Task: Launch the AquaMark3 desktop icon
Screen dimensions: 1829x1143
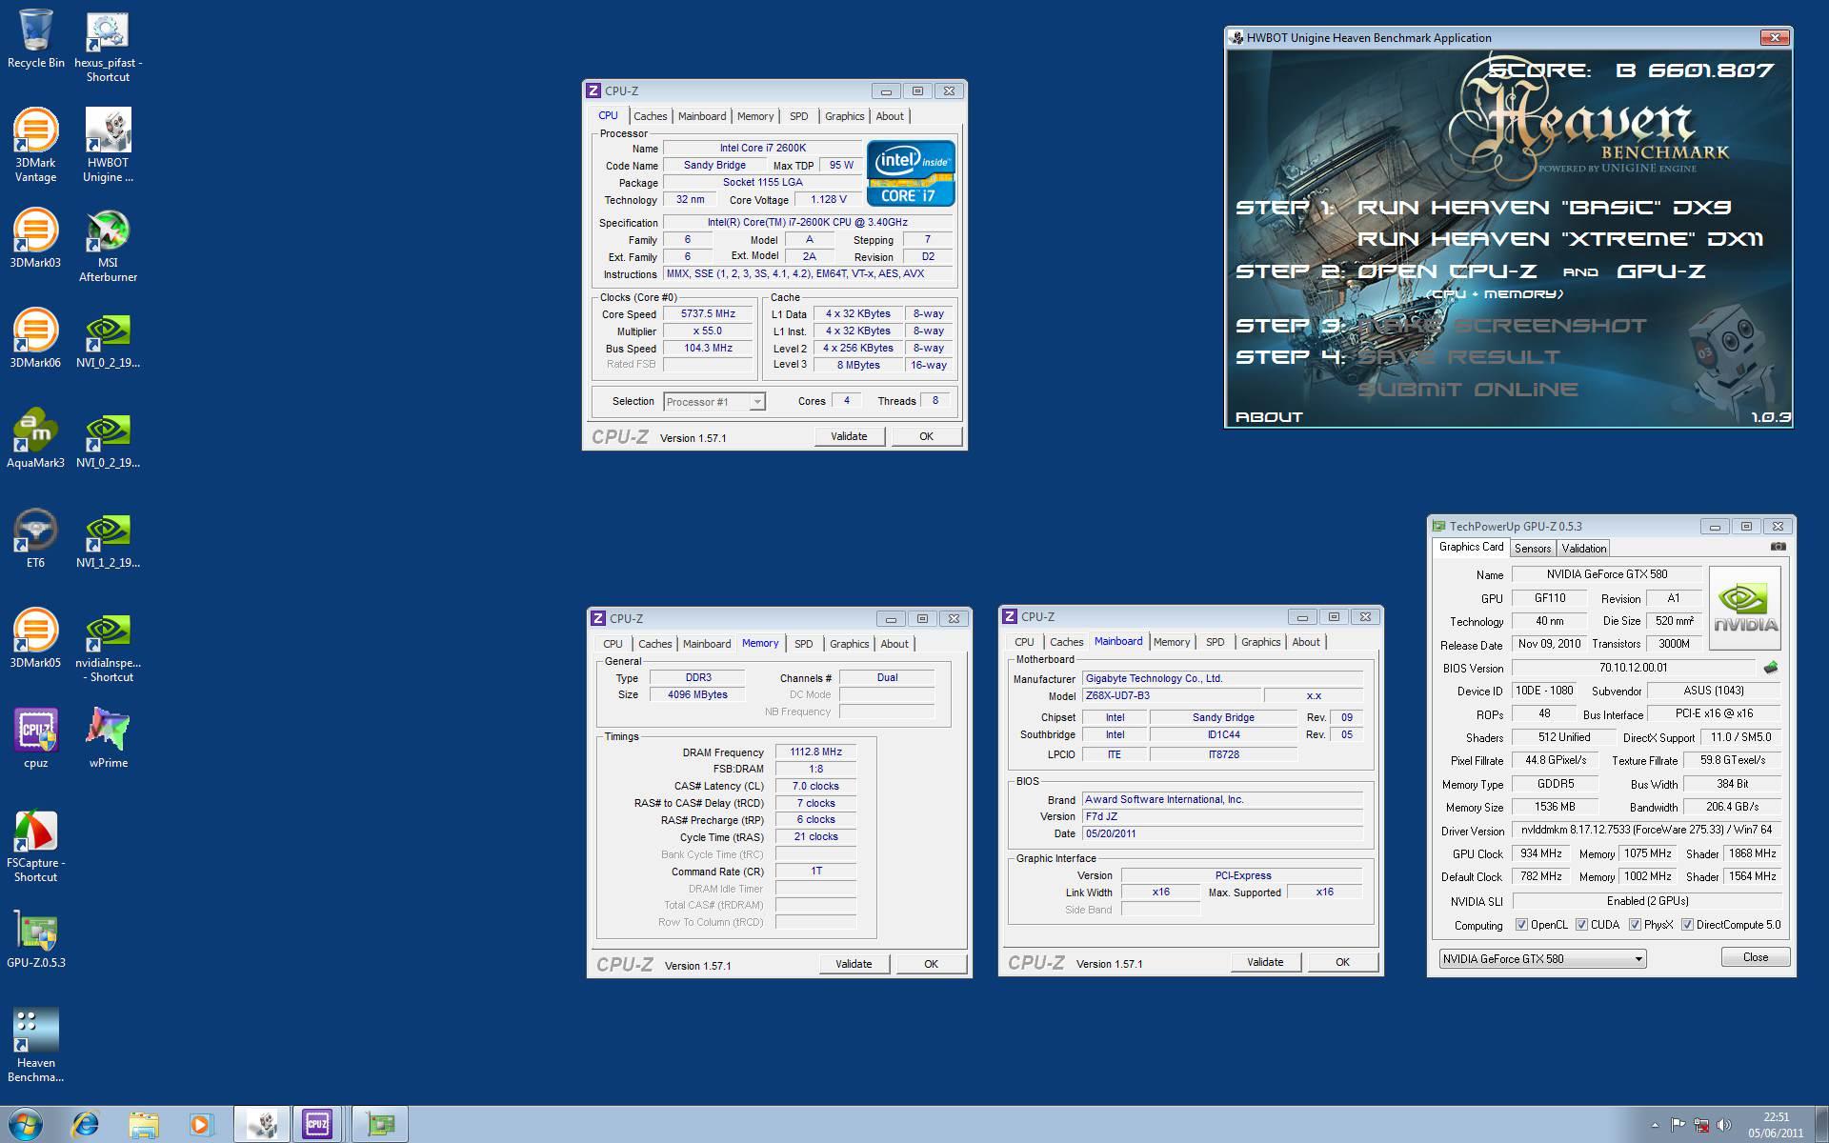Action: click(x=35, y=438)
